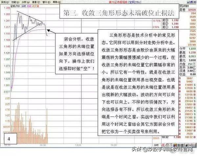
Task: Click the 卖① 1.190 ask row
Action: [x=179, y=27]
